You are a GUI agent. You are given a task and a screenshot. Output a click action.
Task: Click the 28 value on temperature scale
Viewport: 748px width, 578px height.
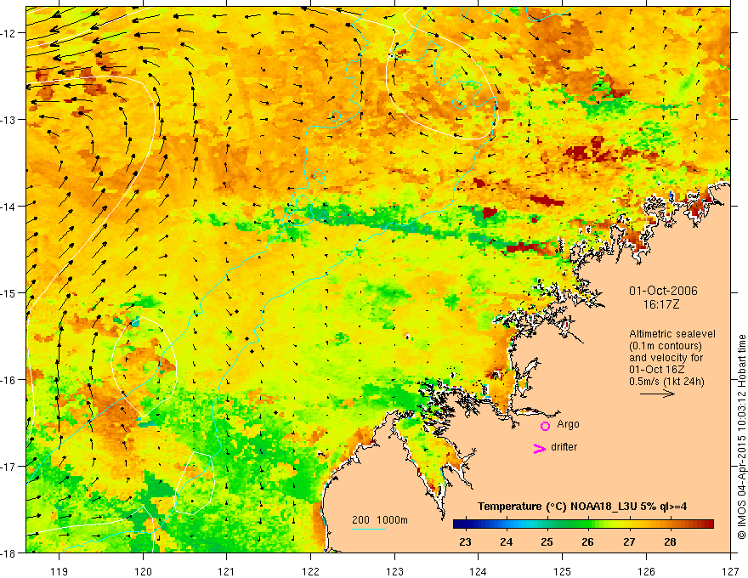click(671, 541)
